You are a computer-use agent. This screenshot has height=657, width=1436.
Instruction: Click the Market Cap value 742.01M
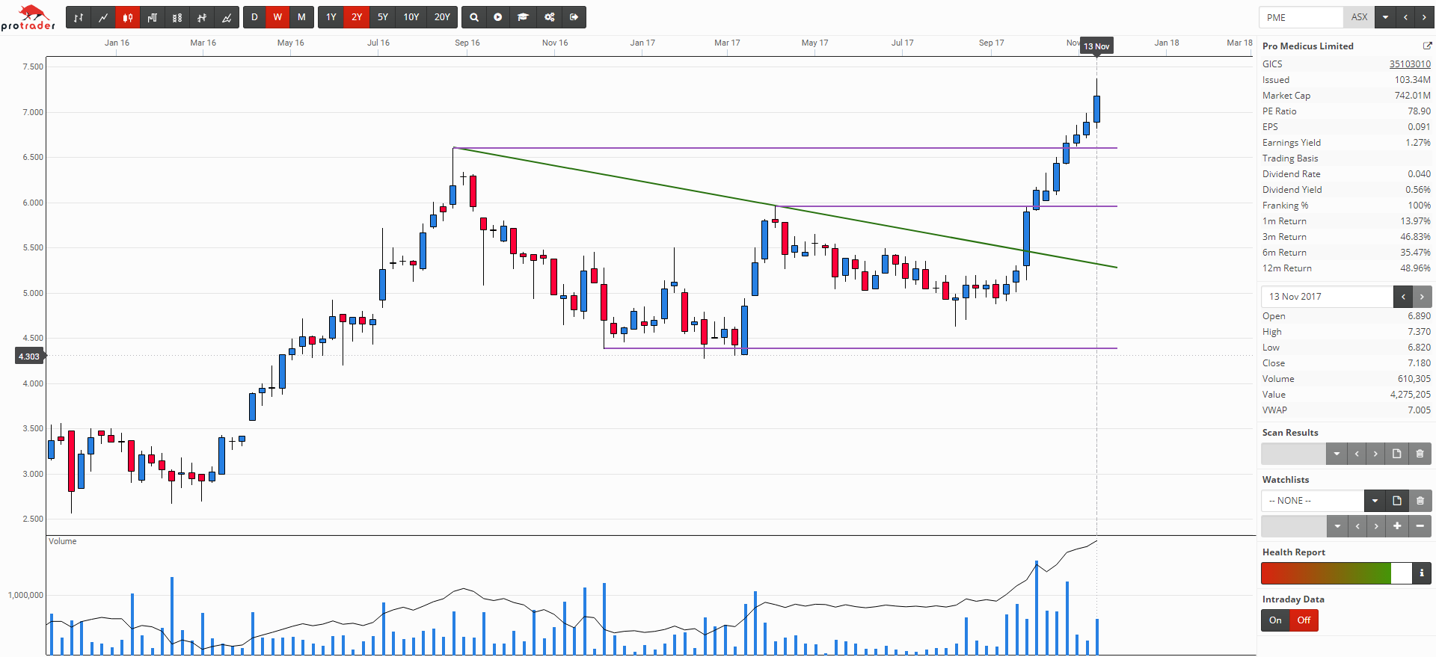[1412, 96]
